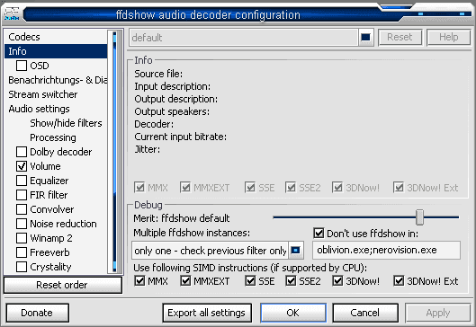Click the Volume filter label
This screenshot has width=476, height=327.
45,166
